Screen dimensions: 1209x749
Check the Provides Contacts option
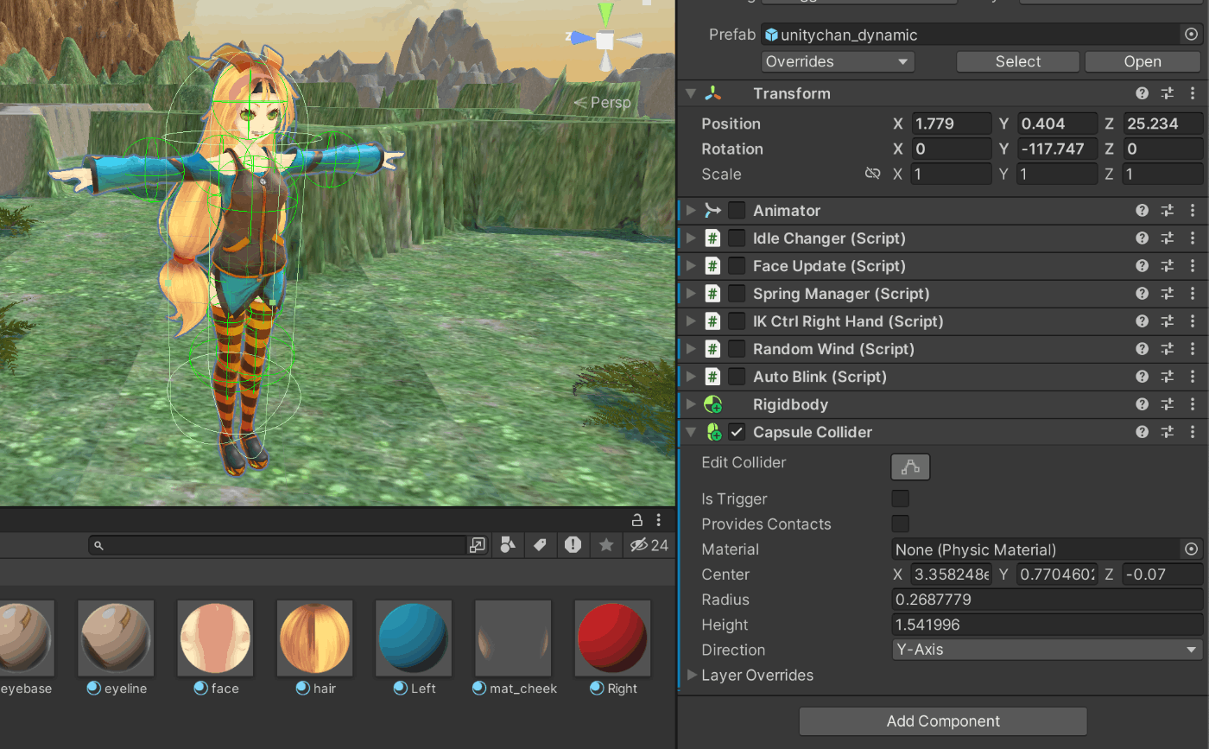click(900, 524)
